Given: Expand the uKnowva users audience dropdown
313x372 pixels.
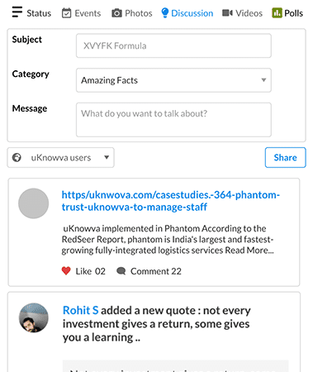Looking at the screenshot, I should click(x=60, y=157).
